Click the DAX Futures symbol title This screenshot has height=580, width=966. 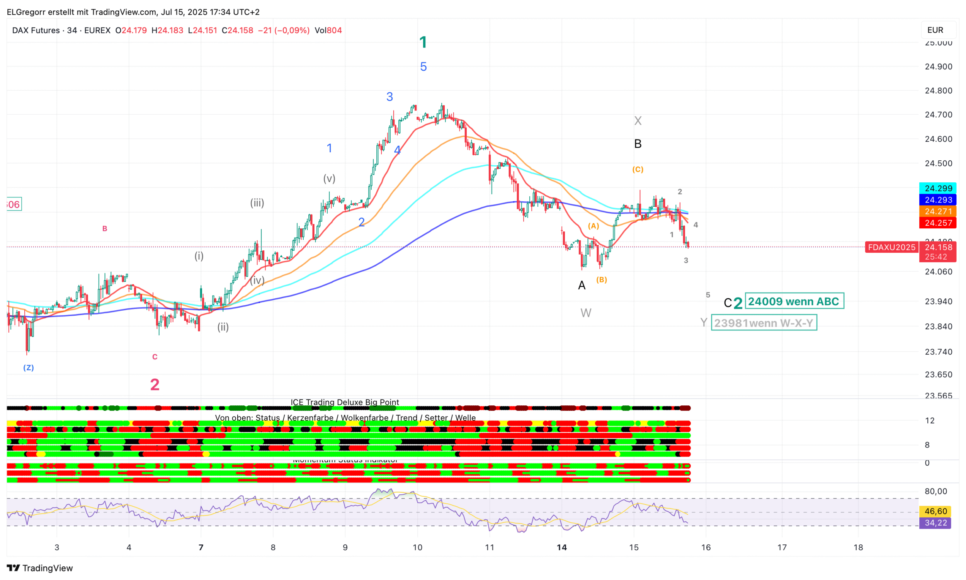(36, 31)
